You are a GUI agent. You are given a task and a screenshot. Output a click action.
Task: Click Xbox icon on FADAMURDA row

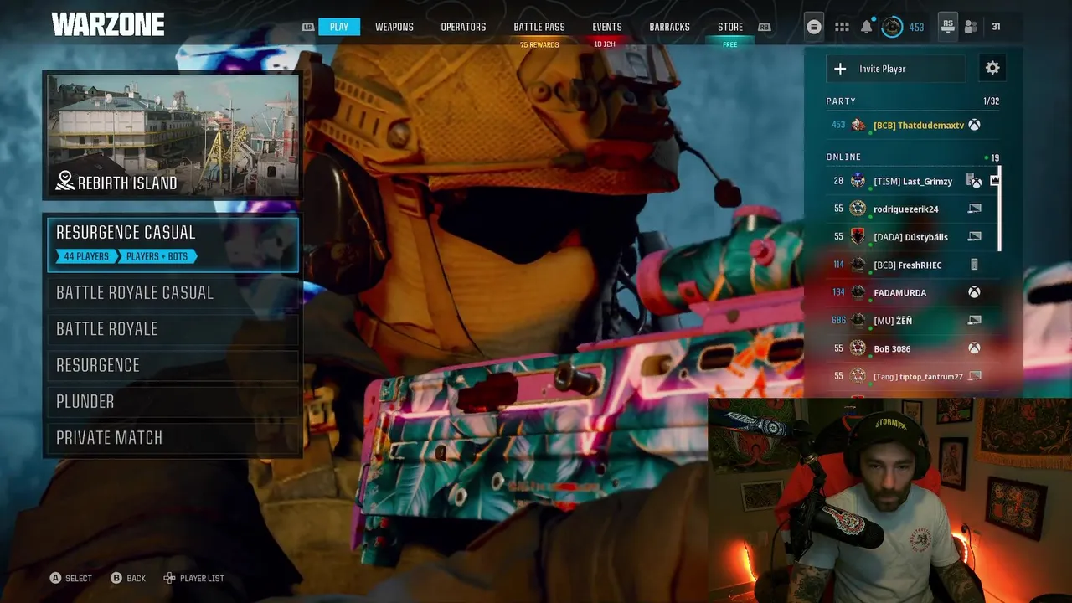tap(975, 292)
